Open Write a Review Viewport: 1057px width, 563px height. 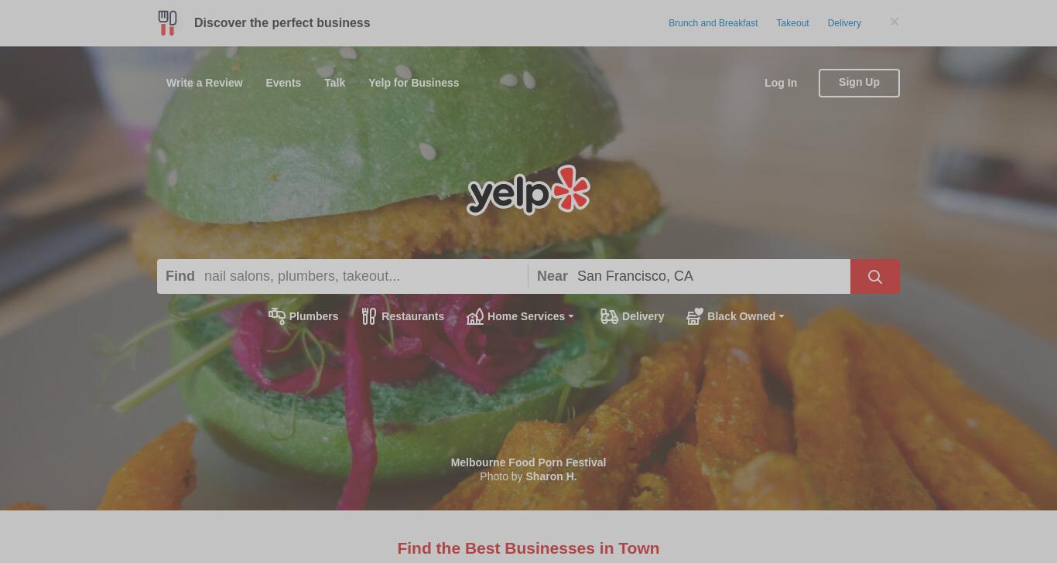click(204, 83)
